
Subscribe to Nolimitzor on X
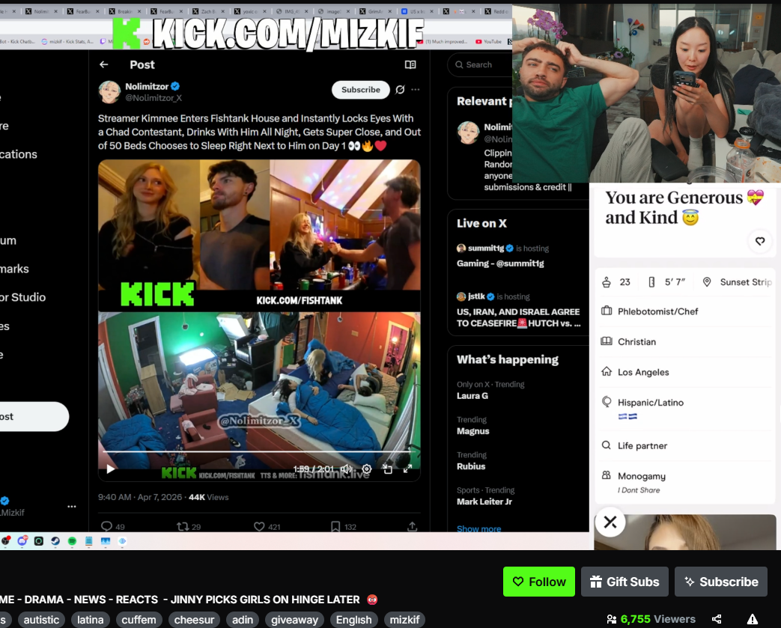pos(361,90)
